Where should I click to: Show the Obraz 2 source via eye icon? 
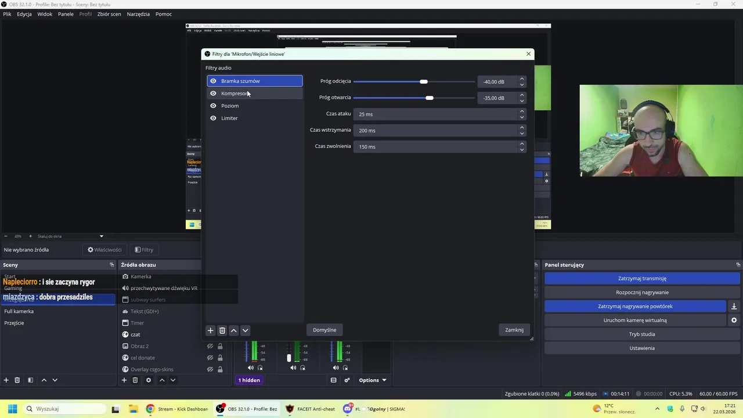coord(211,347)
